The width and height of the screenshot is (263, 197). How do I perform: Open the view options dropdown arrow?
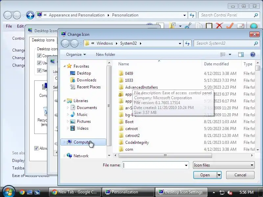click(230, 55)
